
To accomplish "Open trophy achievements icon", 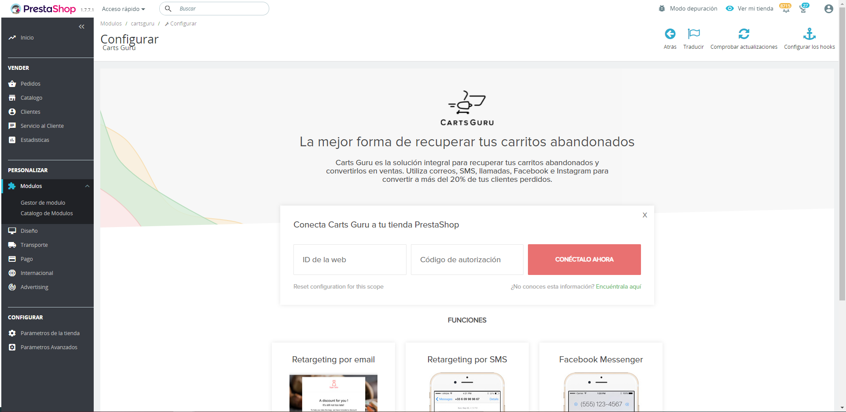I will 803,9.
